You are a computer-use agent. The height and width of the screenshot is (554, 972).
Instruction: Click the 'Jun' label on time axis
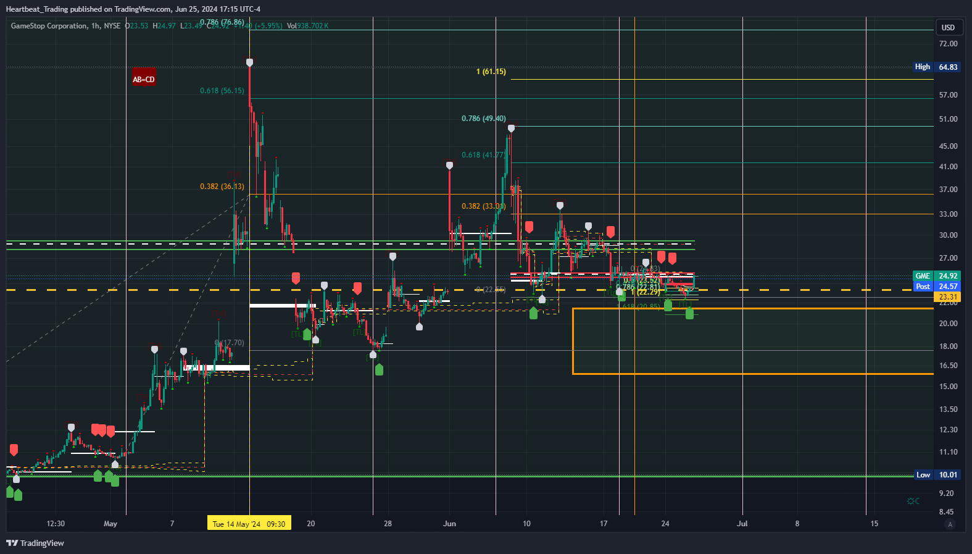point(450,524)
